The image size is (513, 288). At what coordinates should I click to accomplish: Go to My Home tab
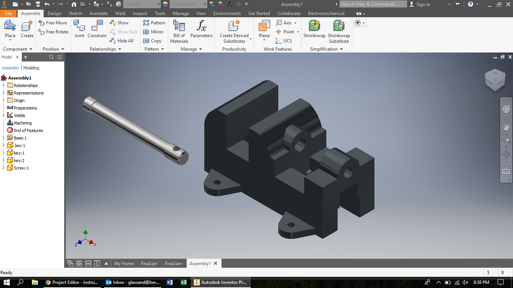(124, 264)
